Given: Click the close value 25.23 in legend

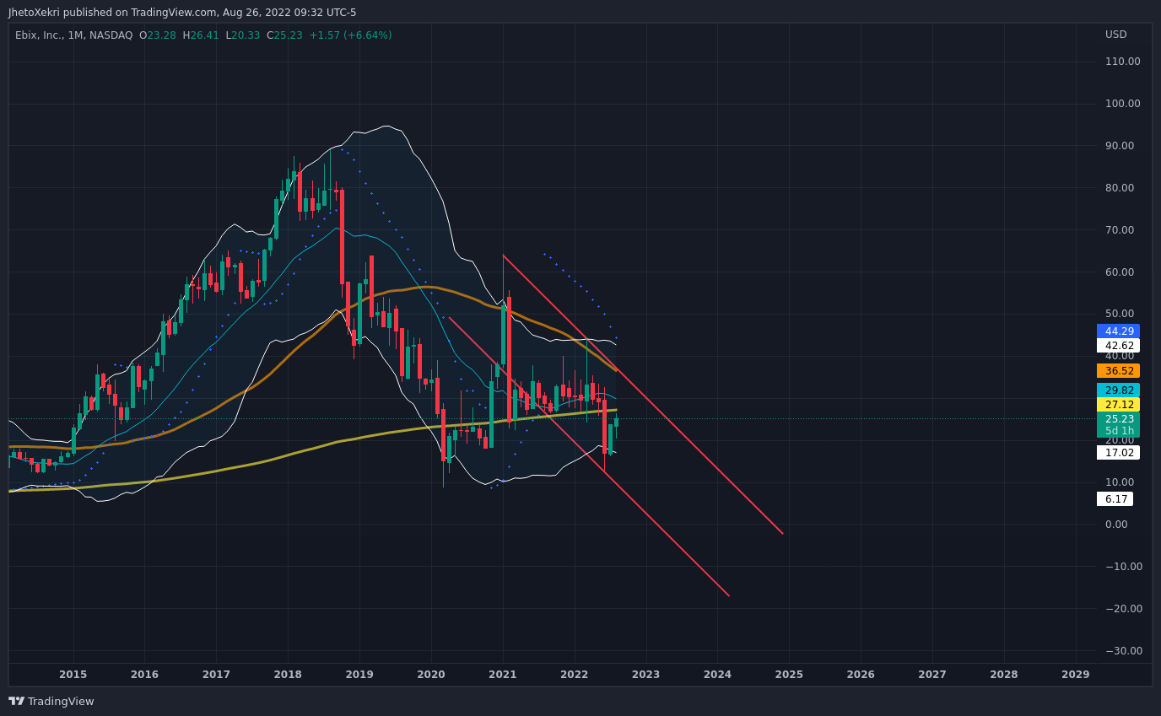Looking at the screenshot, I should pyautogui.click(x=288, y=35).
